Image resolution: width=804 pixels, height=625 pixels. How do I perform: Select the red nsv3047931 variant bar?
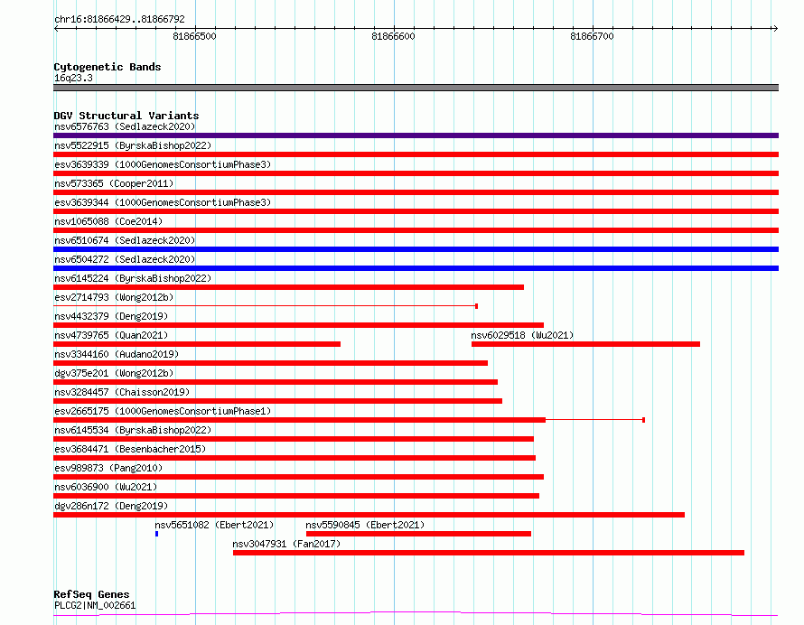pyautogui.click(x=489, y=553)
